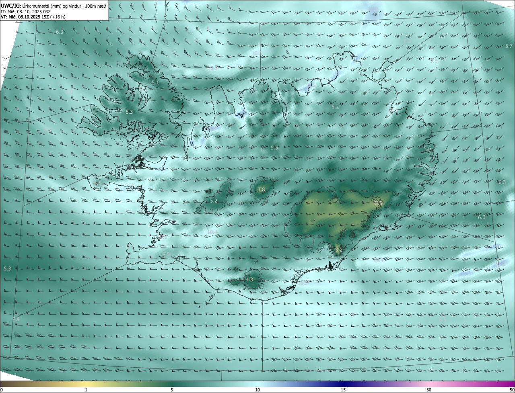
Task: Click the color scale tick label 15
Action: pyautogui.click(x=343, y=390)
